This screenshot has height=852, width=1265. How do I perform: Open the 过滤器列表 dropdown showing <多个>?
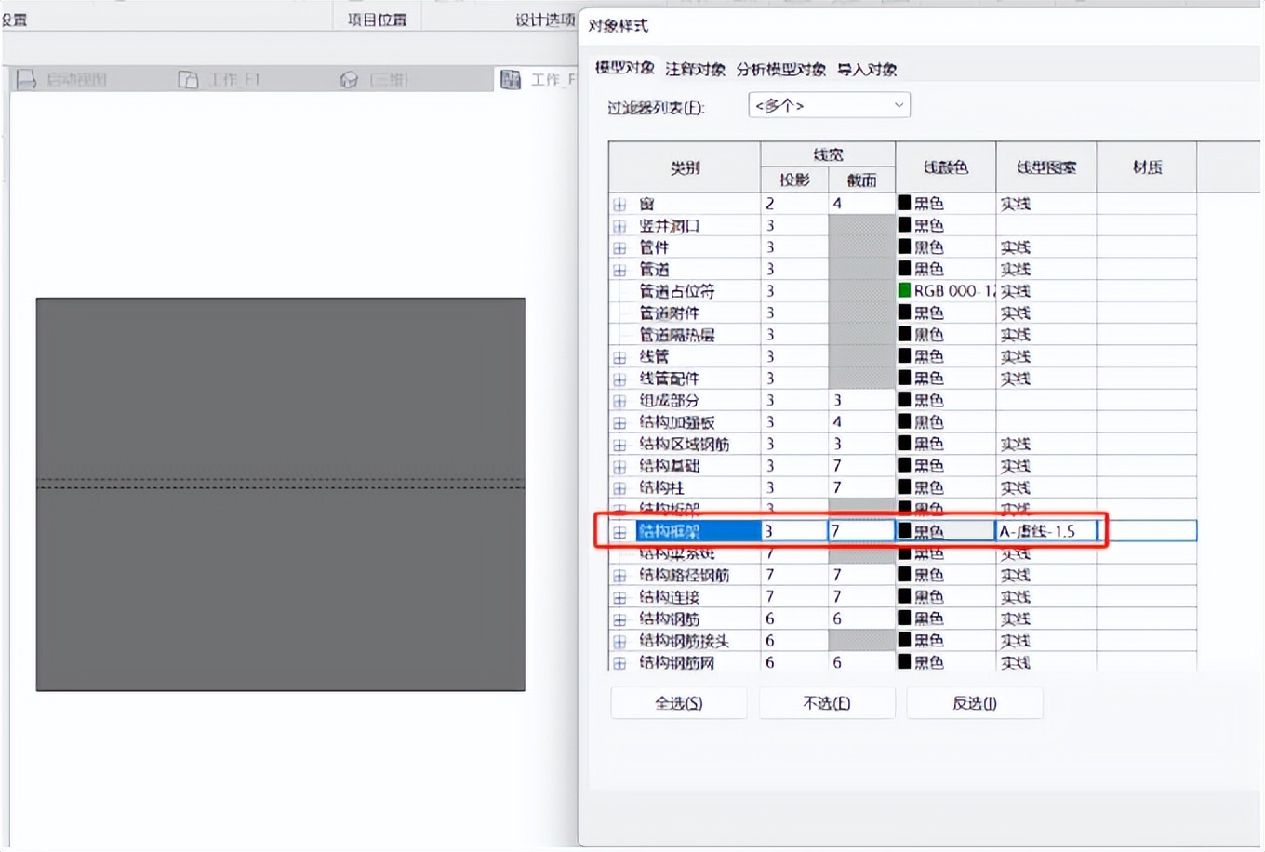tap(829, 105)
